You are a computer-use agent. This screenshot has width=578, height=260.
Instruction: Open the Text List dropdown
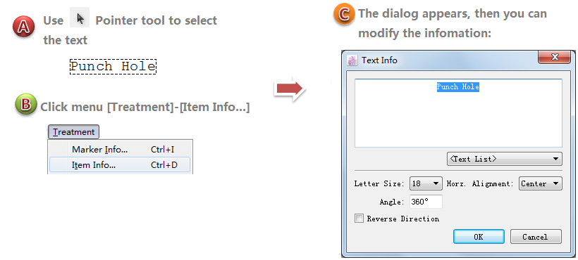(x=504, y=159)
